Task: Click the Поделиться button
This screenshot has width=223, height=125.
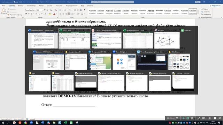Action: pyautogui.click(x=215, y=6)
